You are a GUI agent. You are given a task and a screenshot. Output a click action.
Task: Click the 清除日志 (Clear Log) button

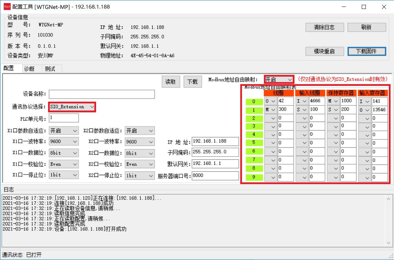(324, 27)
